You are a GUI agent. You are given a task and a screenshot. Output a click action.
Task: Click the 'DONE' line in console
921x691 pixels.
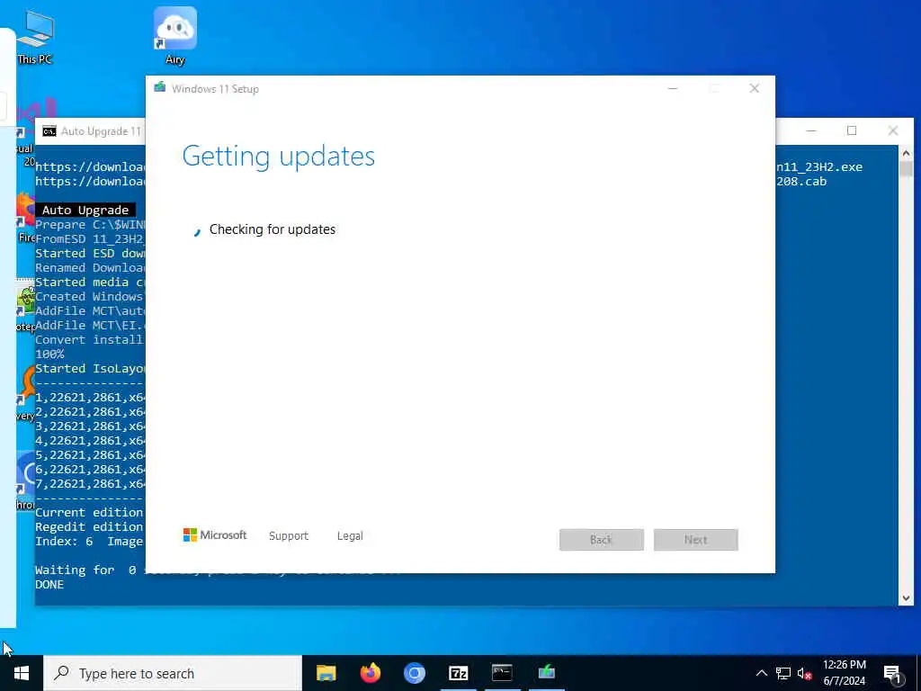coord(49,584)
